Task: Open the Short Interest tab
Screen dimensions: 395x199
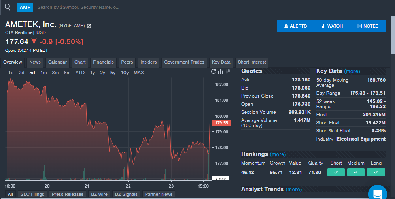Action: click(251, 62)
